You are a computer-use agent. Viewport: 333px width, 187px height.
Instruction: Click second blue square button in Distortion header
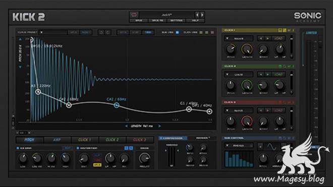pyautogui.click(x=131, y=148)
